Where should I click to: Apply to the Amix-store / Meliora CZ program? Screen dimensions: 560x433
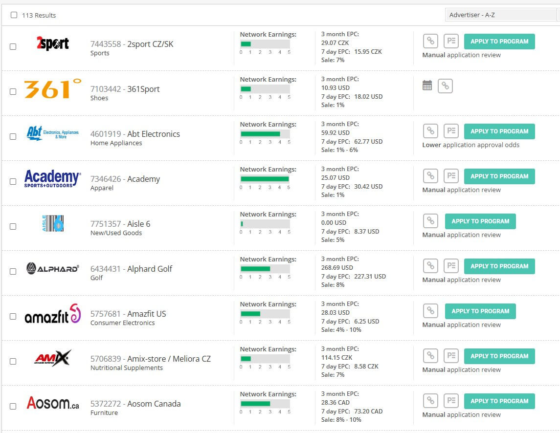click(x=499, y=356)
